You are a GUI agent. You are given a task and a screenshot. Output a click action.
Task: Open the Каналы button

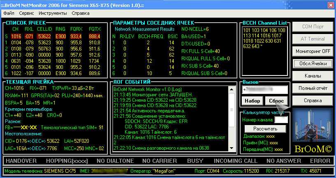(x=313, y=76)
